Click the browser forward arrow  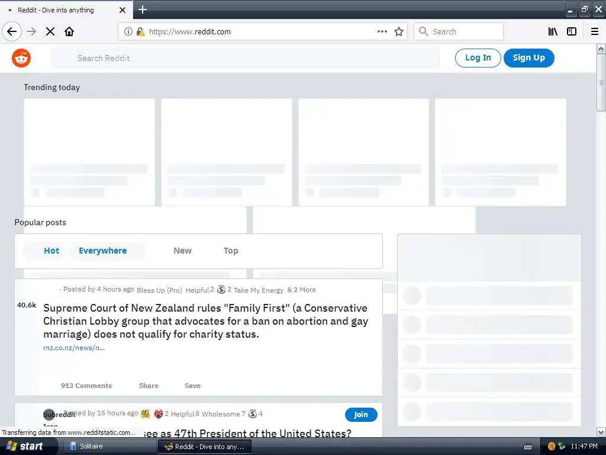pyautogui.click(x=31, y=31)
